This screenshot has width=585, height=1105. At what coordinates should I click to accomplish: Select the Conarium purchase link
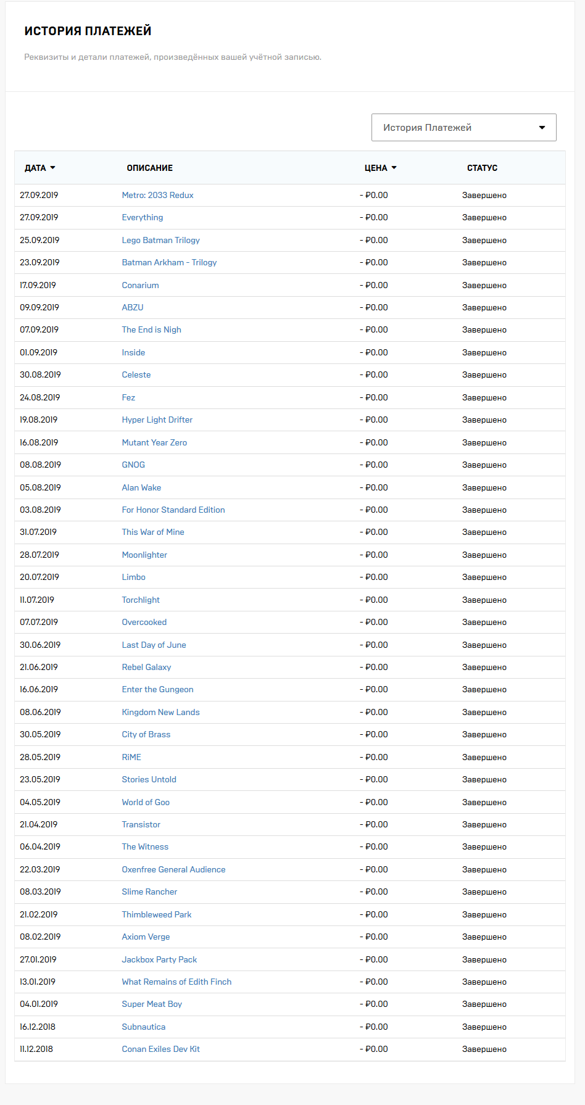pos(140,285)
